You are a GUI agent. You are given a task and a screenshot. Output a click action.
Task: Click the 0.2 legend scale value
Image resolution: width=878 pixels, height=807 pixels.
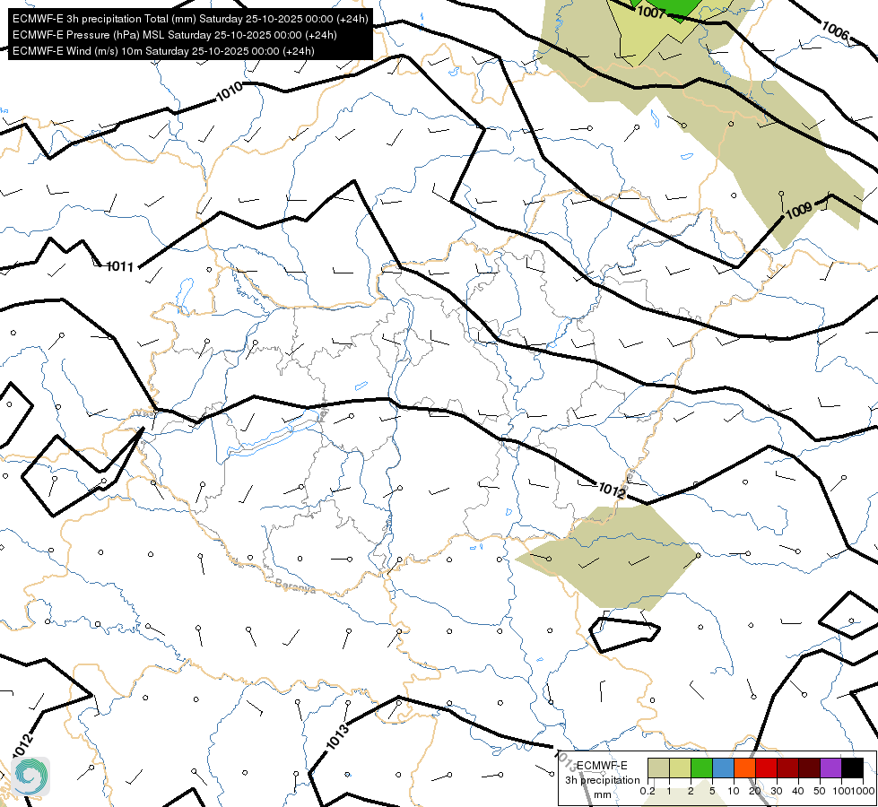pos(648,791)
